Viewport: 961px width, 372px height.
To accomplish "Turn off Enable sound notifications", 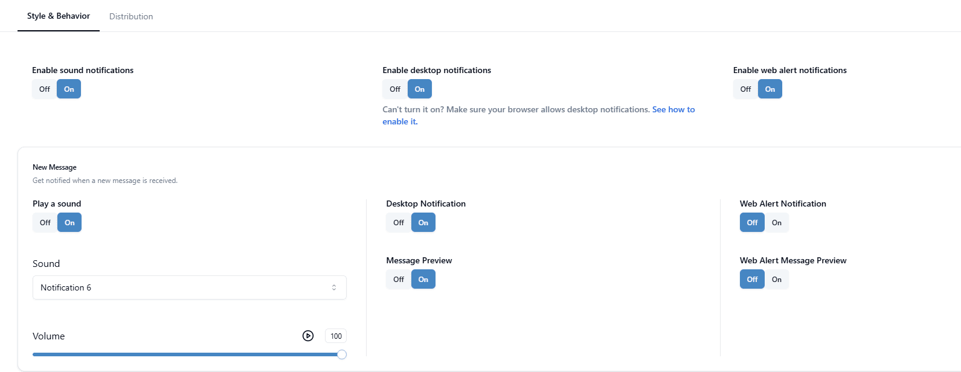I will pyautogui.click(x=45, y=89).
